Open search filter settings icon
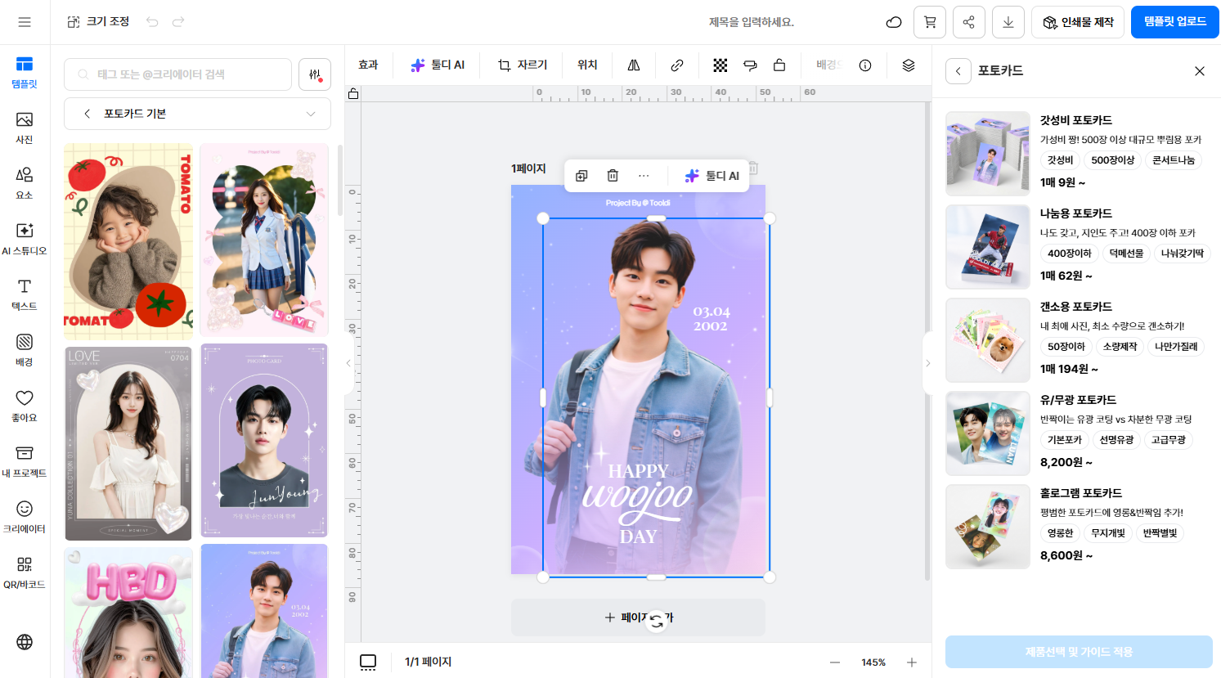 tap(315, 74)
